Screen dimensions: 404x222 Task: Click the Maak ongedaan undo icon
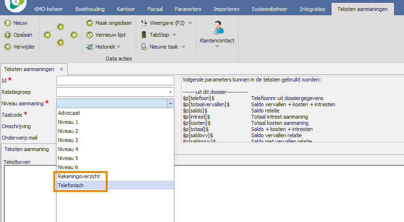click(90, 22)
